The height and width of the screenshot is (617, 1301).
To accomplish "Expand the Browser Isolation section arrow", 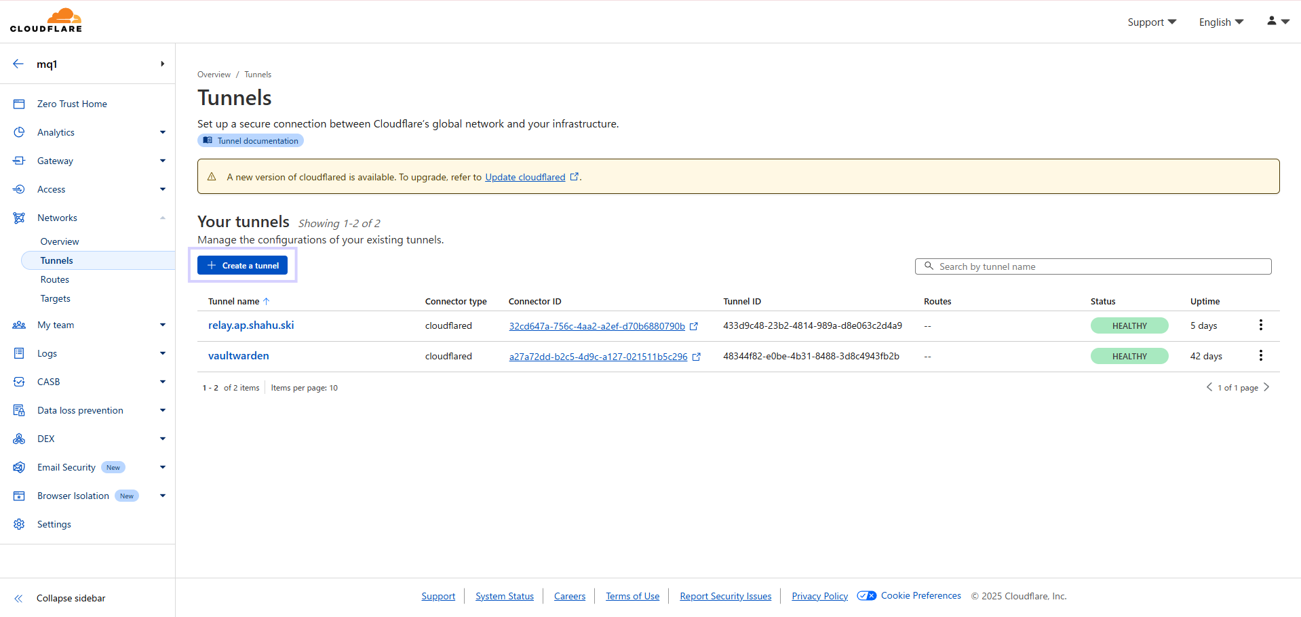I will click(x=163, y=496).
